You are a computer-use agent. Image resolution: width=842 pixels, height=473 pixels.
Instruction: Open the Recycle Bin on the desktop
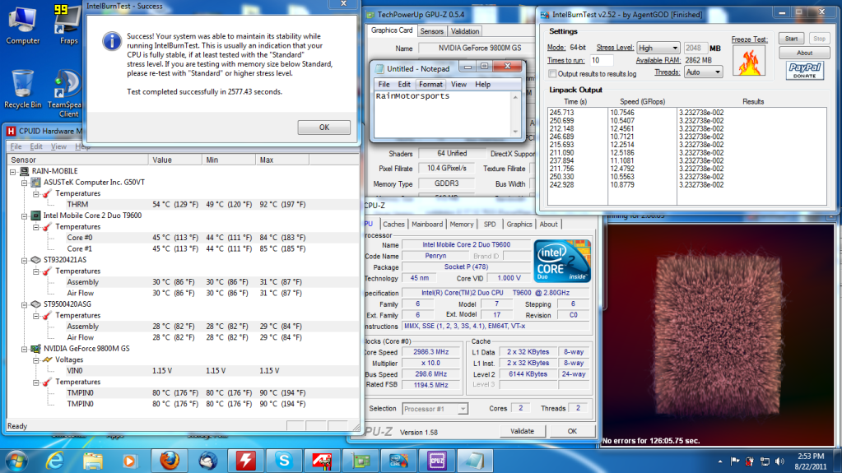22,89
